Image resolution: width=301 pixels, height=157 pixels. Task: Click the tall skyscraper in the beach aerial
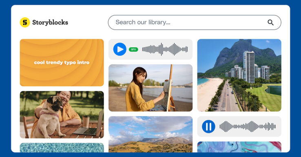[x=249, y=67]
